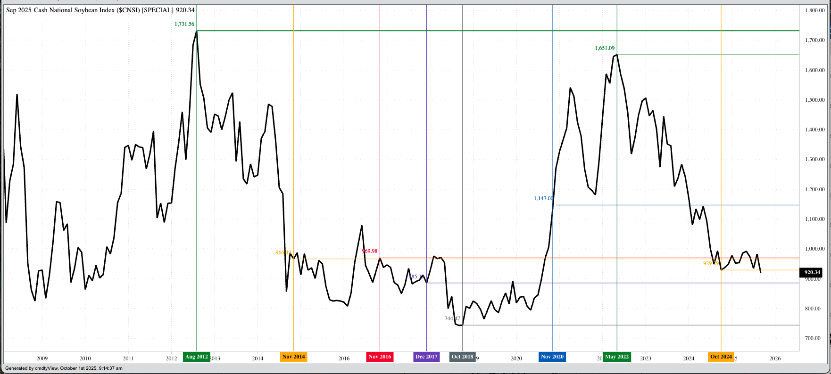Click the red Nov 2016 date marker

[380, 357]
